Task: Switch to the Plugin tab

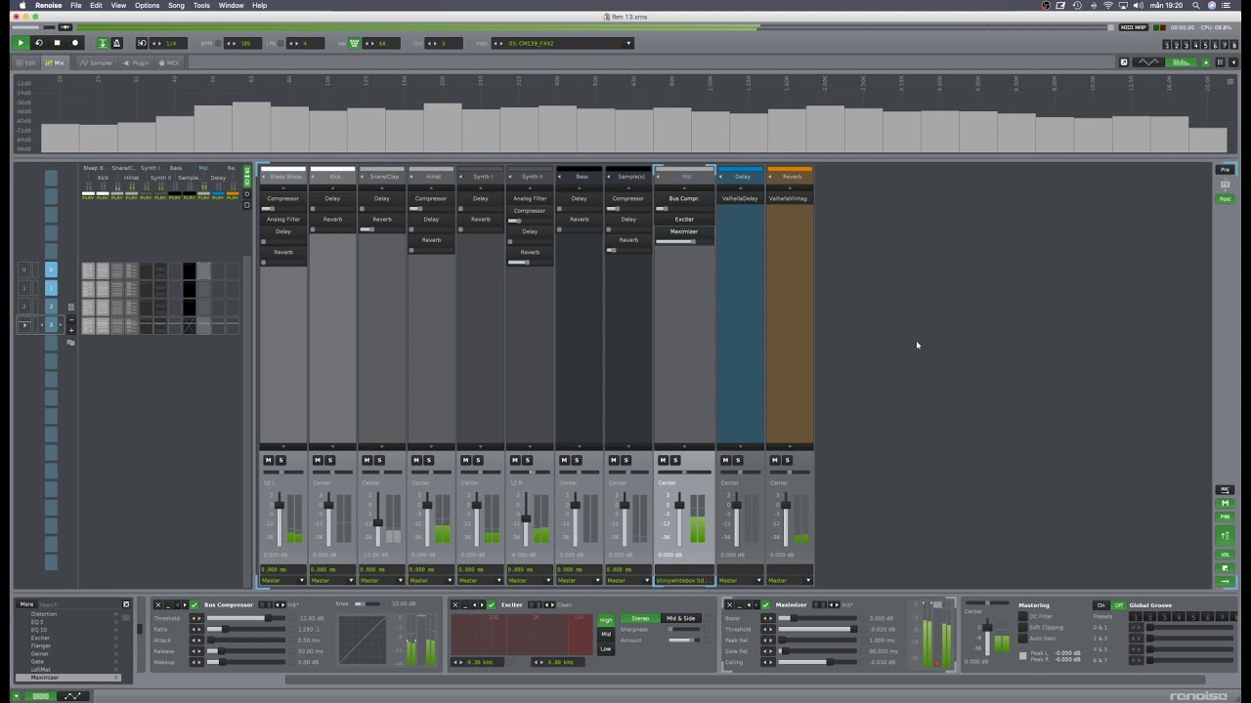Action: coord(137,62)
